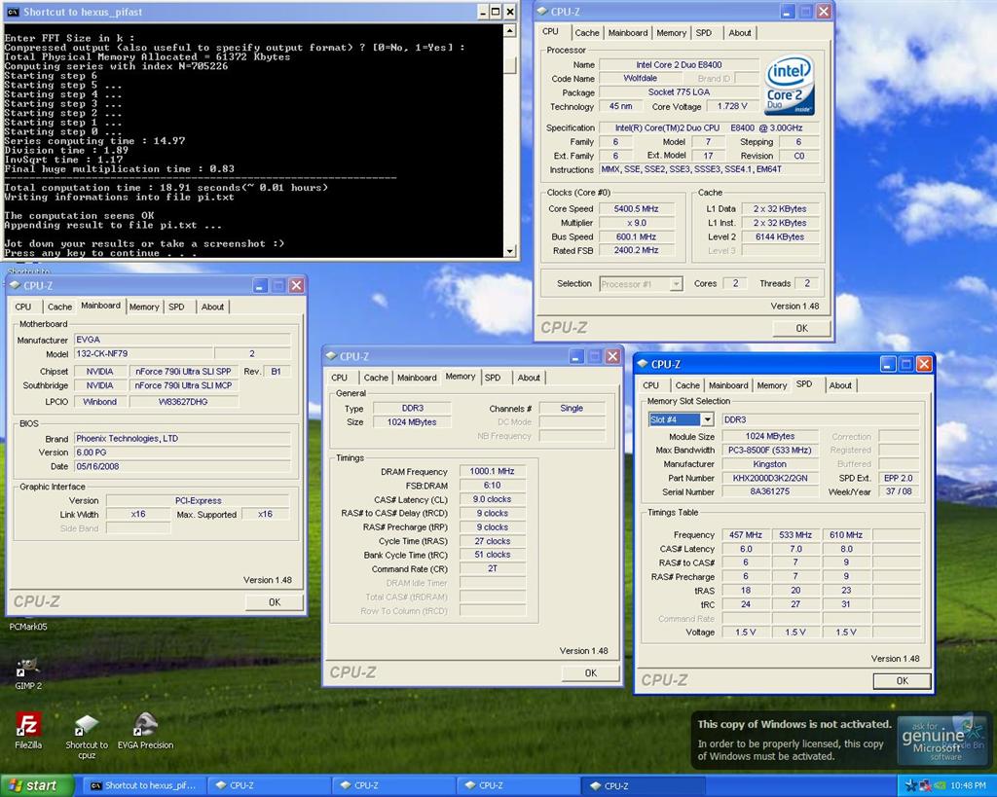Click the system tray network icon
997x797 pixels.
tap(925, 786)
